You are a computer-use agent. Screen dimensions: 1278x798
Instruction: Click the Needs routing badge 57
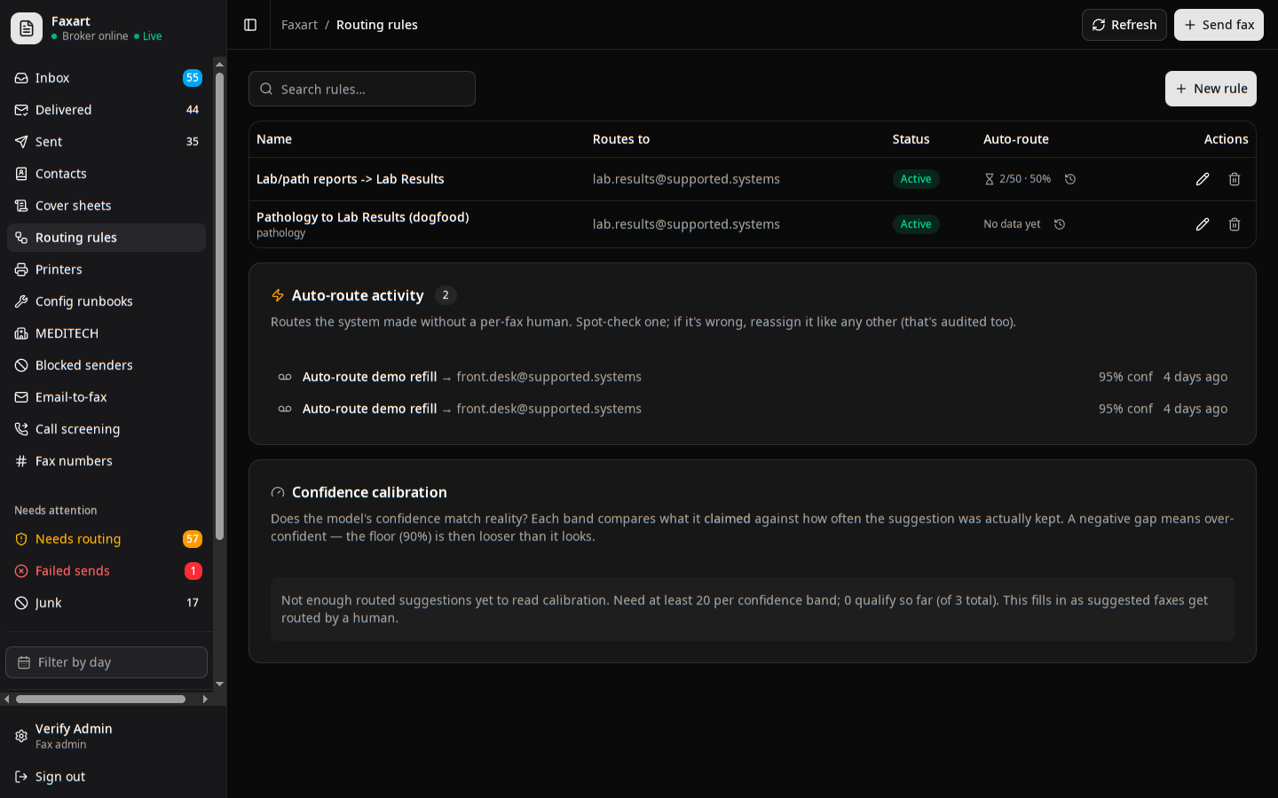point(193,539)
